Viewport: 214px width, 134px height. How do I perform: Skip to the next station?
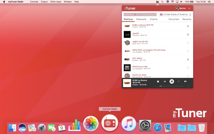178,81
